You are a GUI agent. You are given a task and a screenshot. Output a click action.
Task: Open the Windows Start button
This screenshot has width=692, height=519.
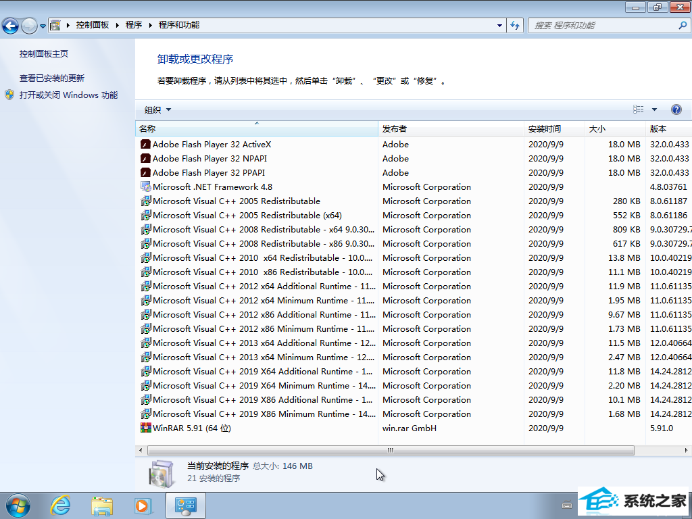click(18, 505)
